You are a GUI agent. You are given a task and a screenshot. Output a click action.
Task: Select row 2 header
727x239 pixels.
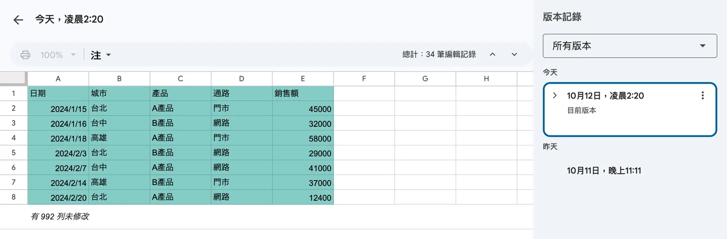pyautogui.click(x=14, y=108)
